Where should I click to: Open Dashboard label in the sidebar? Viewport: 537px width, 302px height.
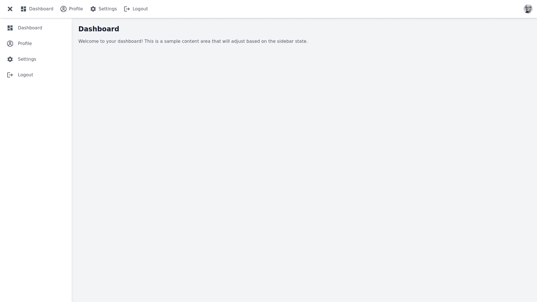pyautogui.click(x=30, y=28)
